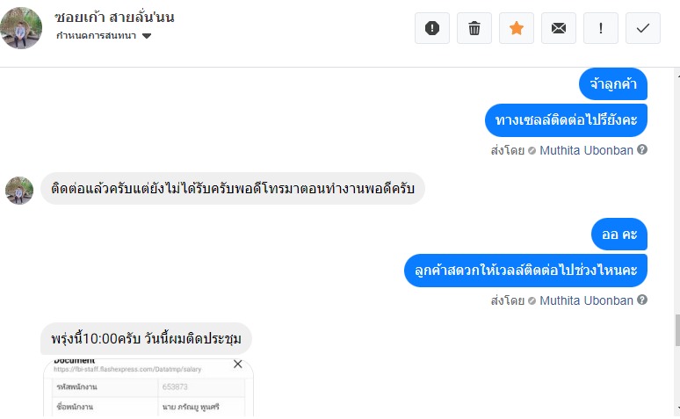Delete conversation with the trash icon
The width and height of the screenshot is (680, 419).
(474, 28)
